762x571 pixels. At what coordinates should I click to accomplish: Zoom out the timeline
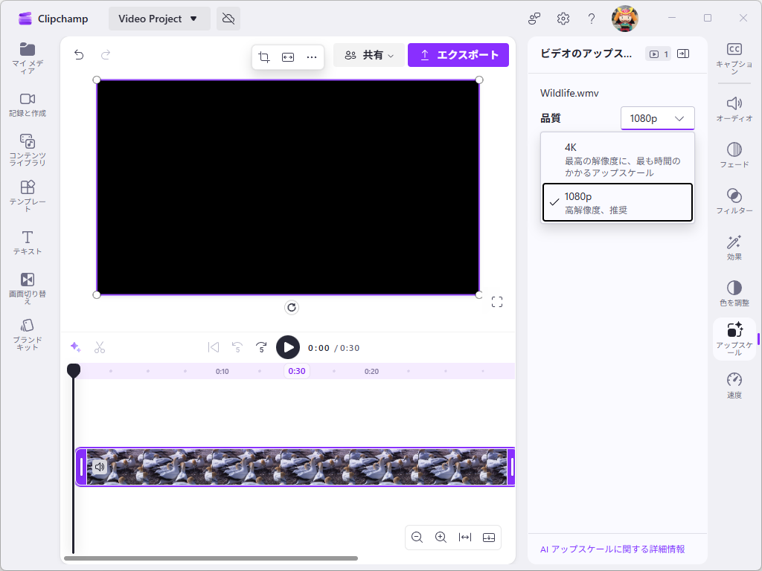417,537
